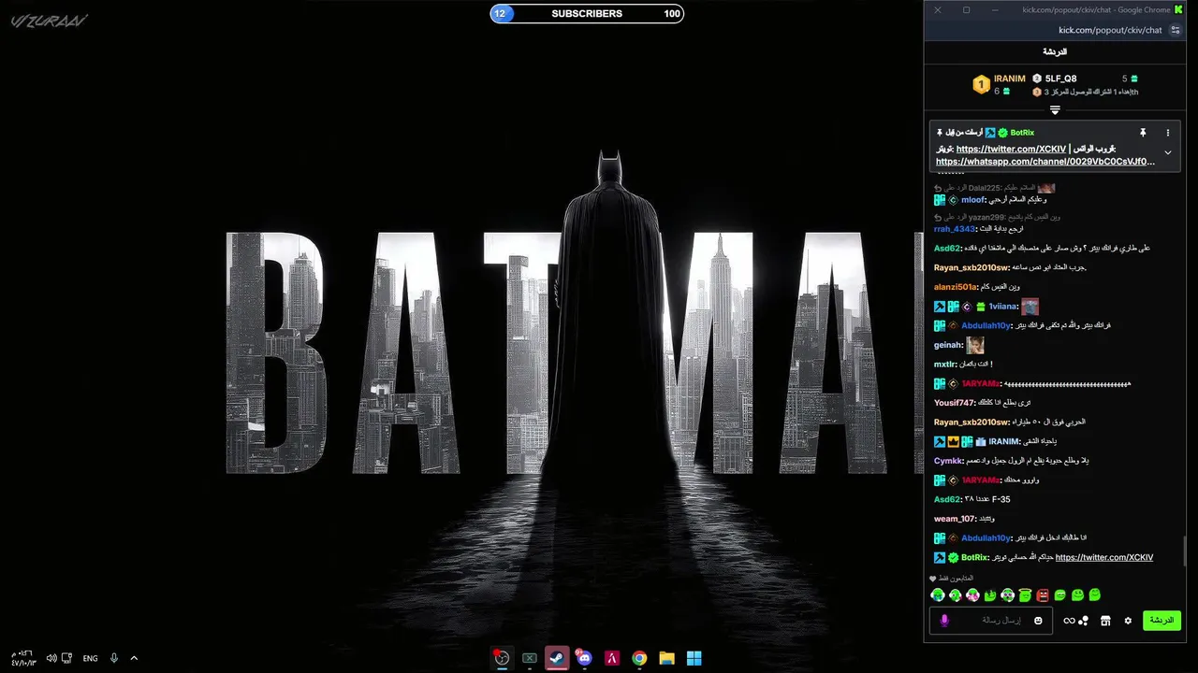The height and width of the screenshot is (673, 1198).
Task: Click the gold rank 1 badge
Action: click(981, 85)
